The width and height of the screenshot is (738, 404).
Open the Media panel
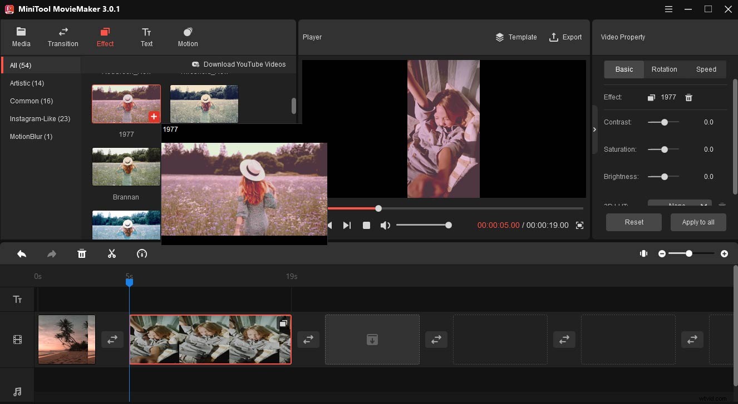pos(21,37)
